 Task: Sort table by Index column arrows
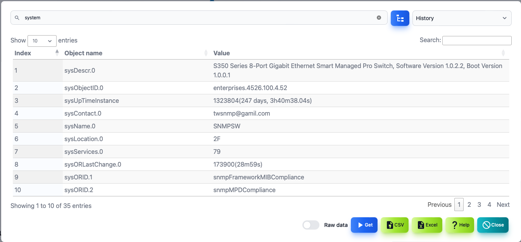point(57,53)
